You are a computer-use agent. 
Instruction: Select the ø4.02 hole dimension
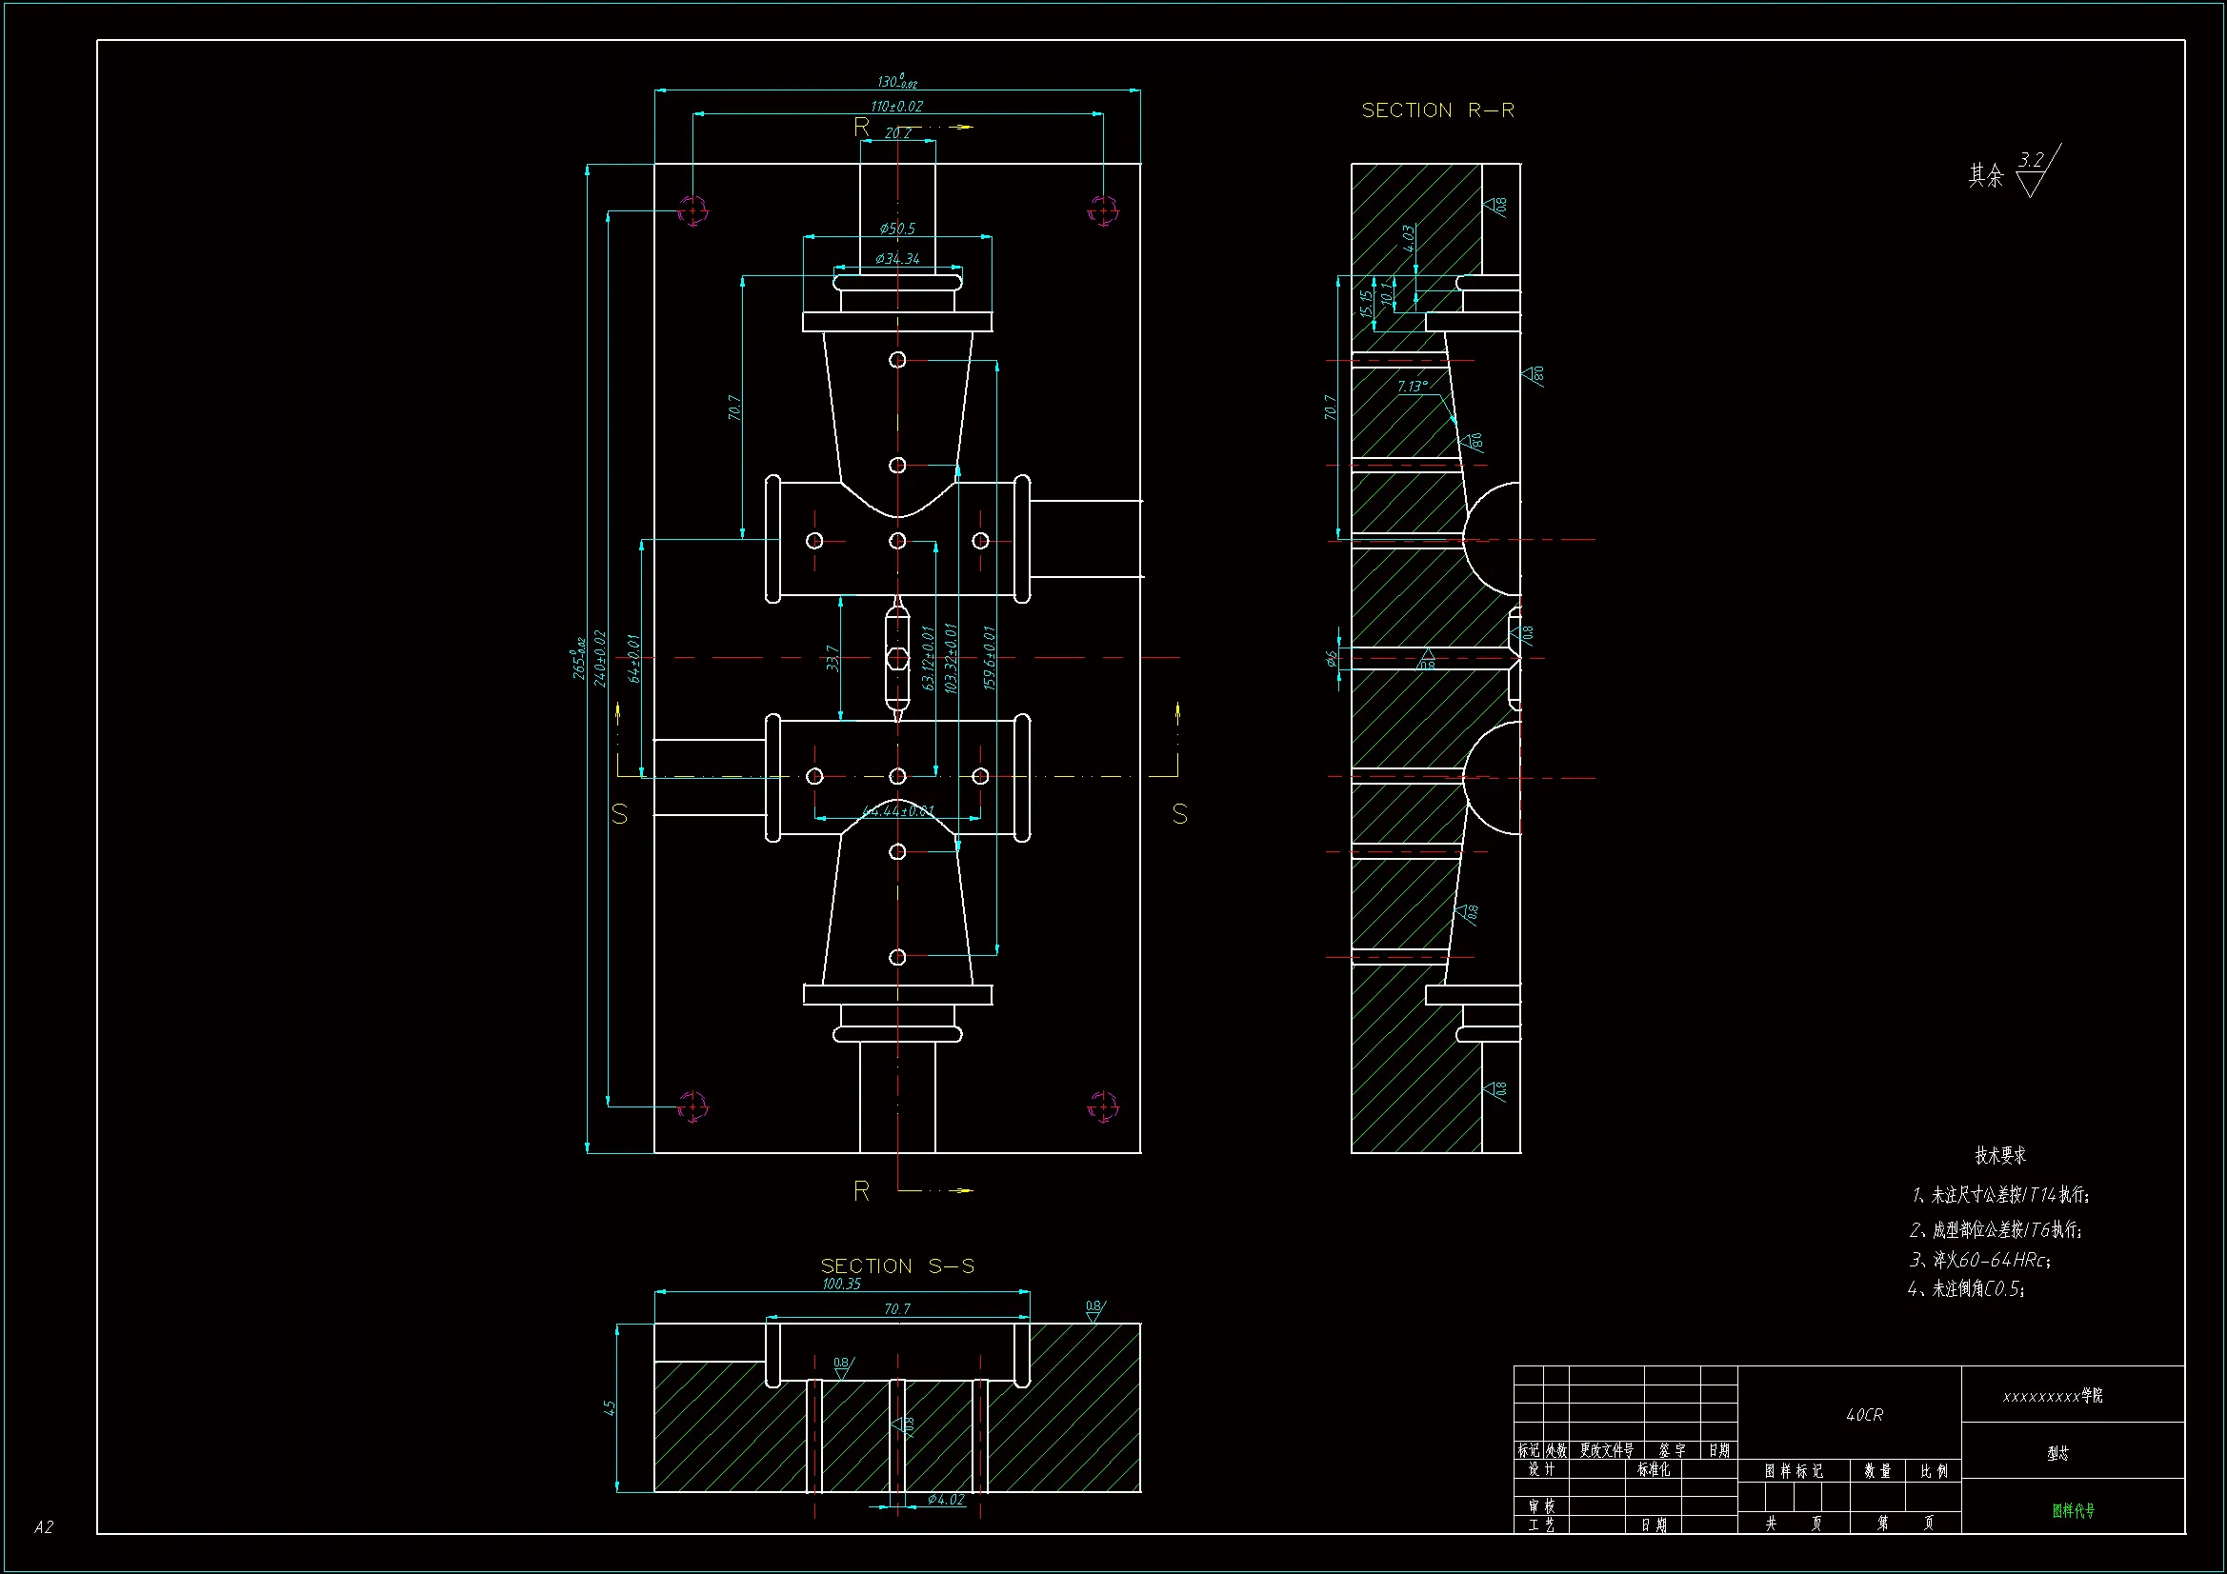946,1500
